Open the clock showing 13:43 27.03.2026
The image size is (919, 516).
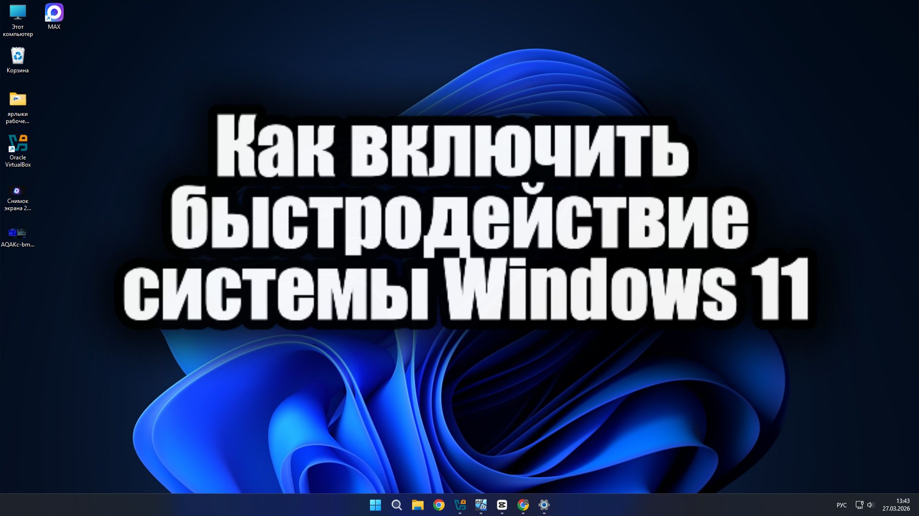[x=896, y=505]
